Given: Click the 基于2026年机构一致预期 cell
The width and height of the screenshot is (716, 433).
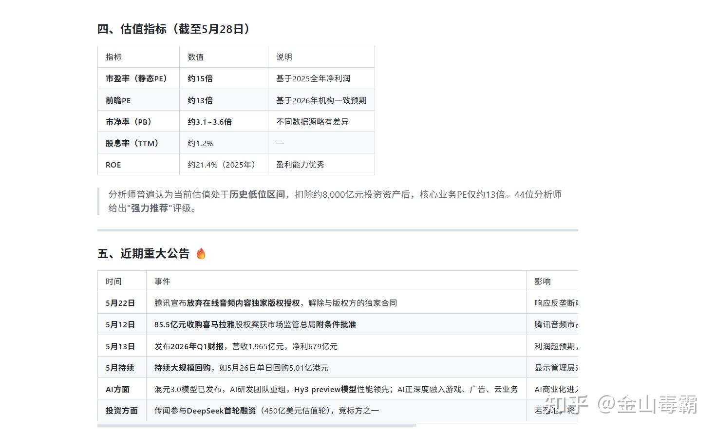Looking at the screenshot, I should [321, 100].
